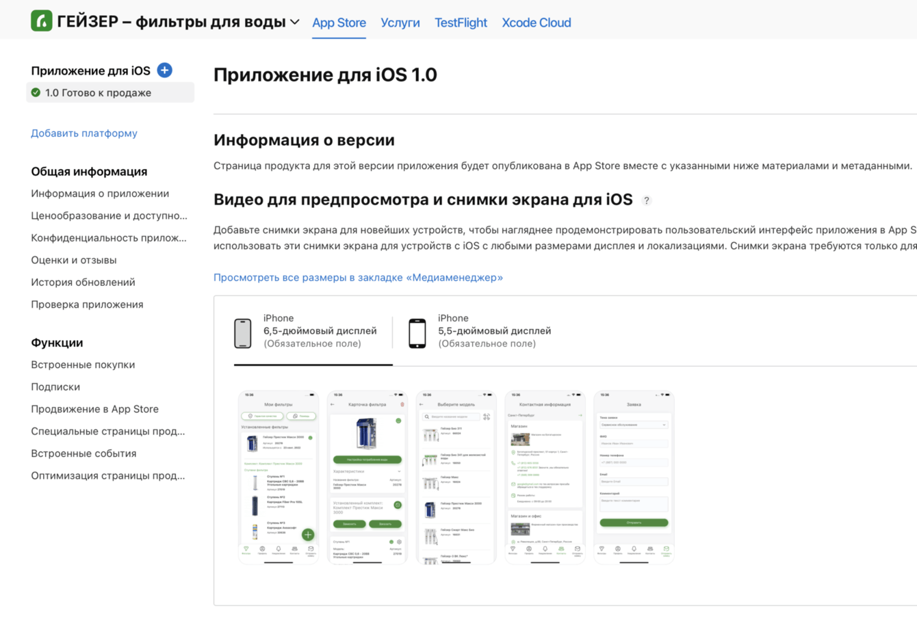Open the Xcode Cloud tab
This screenshot has height=619, width=917.
[x=536, y=23]
